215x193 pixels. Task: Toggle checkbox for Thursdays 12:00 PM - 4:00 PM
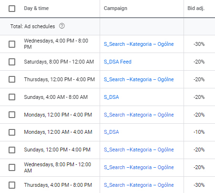[x=12, y=79]
